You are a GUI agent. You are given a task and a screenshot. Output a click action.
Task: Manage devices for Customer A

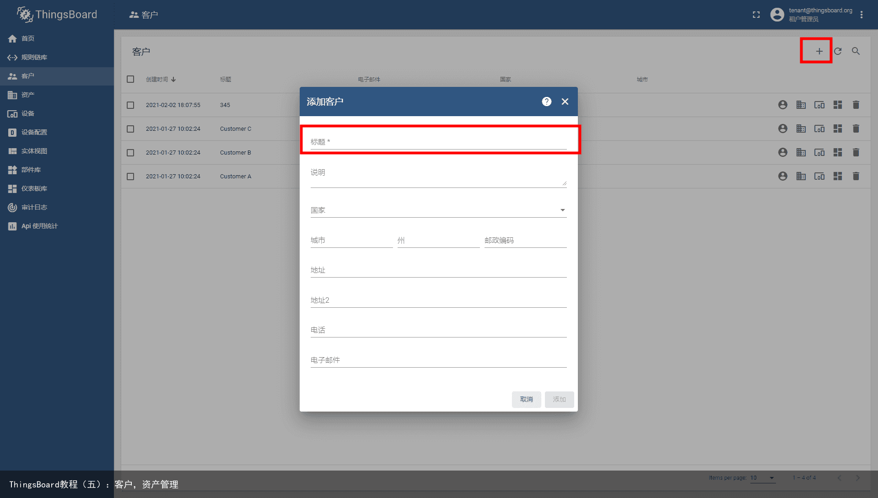[x=819, y=176]
